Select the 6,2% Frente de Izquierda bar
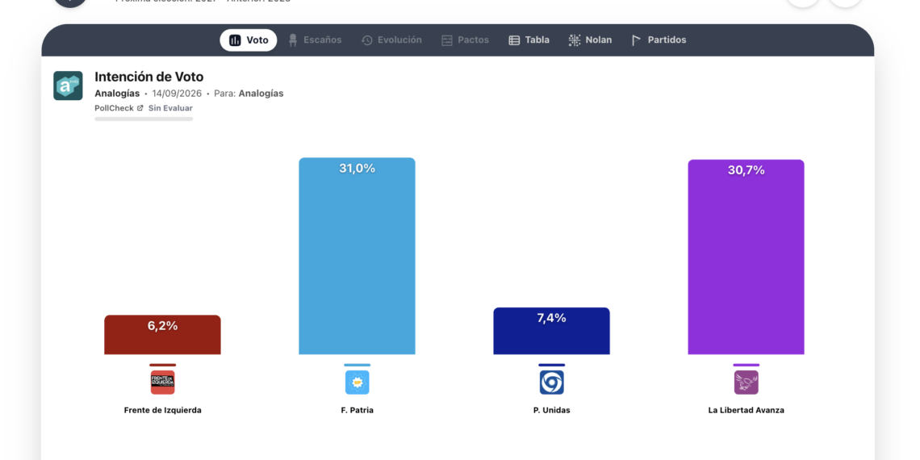 click(162, 334)
